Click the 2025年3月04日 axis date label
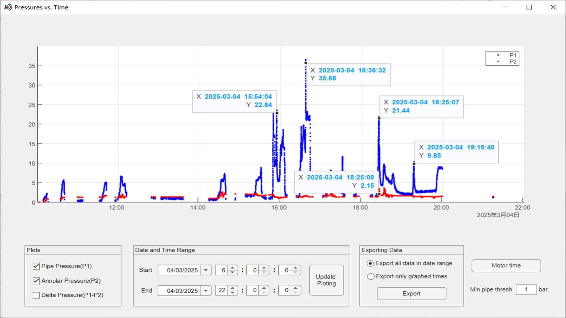This screenshot has height=318, width=566. tap(498, 215)
